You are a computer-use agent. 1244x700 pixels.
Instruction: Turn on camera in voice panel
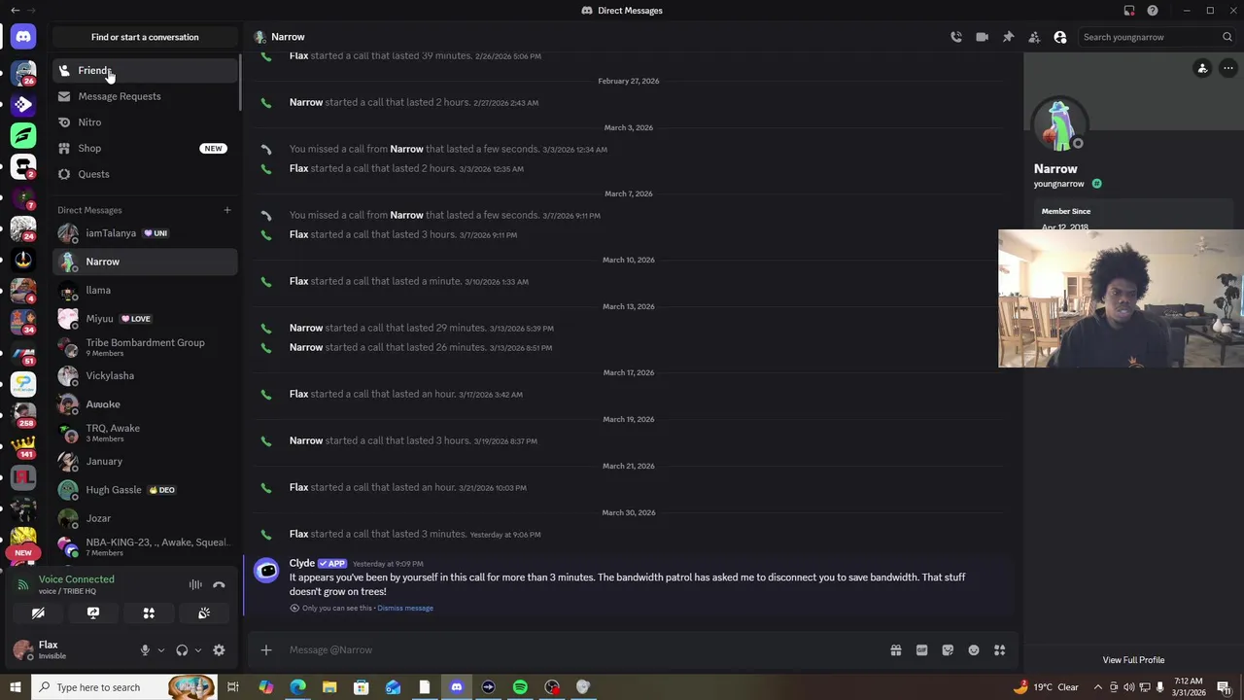[38, 613]
